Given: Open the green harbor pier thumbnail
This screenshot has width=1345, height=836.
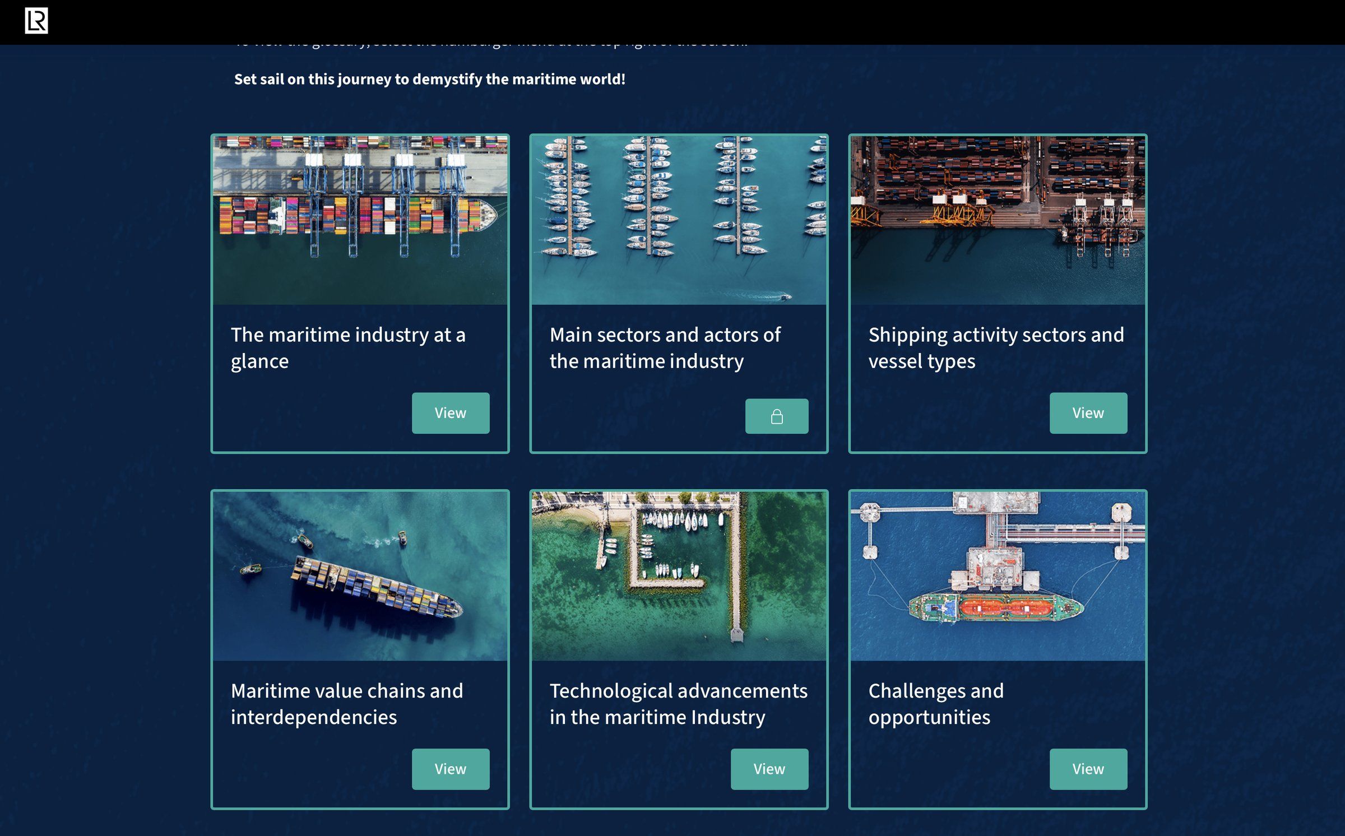Looking at the screenshot, I should (x=679, y=576).
